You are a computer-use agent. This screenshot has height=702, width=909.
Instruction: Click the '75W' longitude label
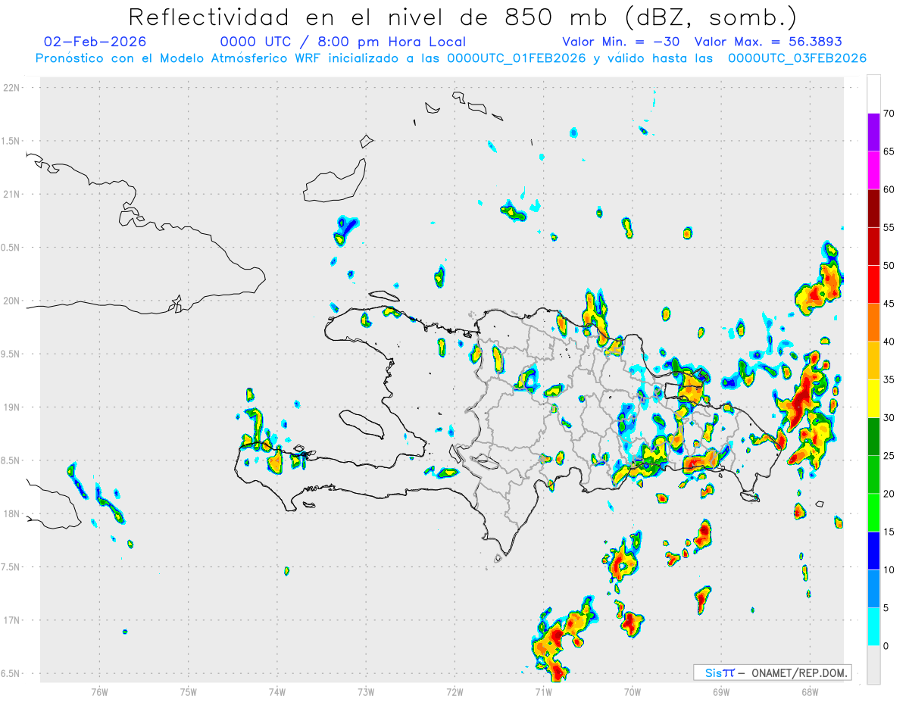[189, 691]
